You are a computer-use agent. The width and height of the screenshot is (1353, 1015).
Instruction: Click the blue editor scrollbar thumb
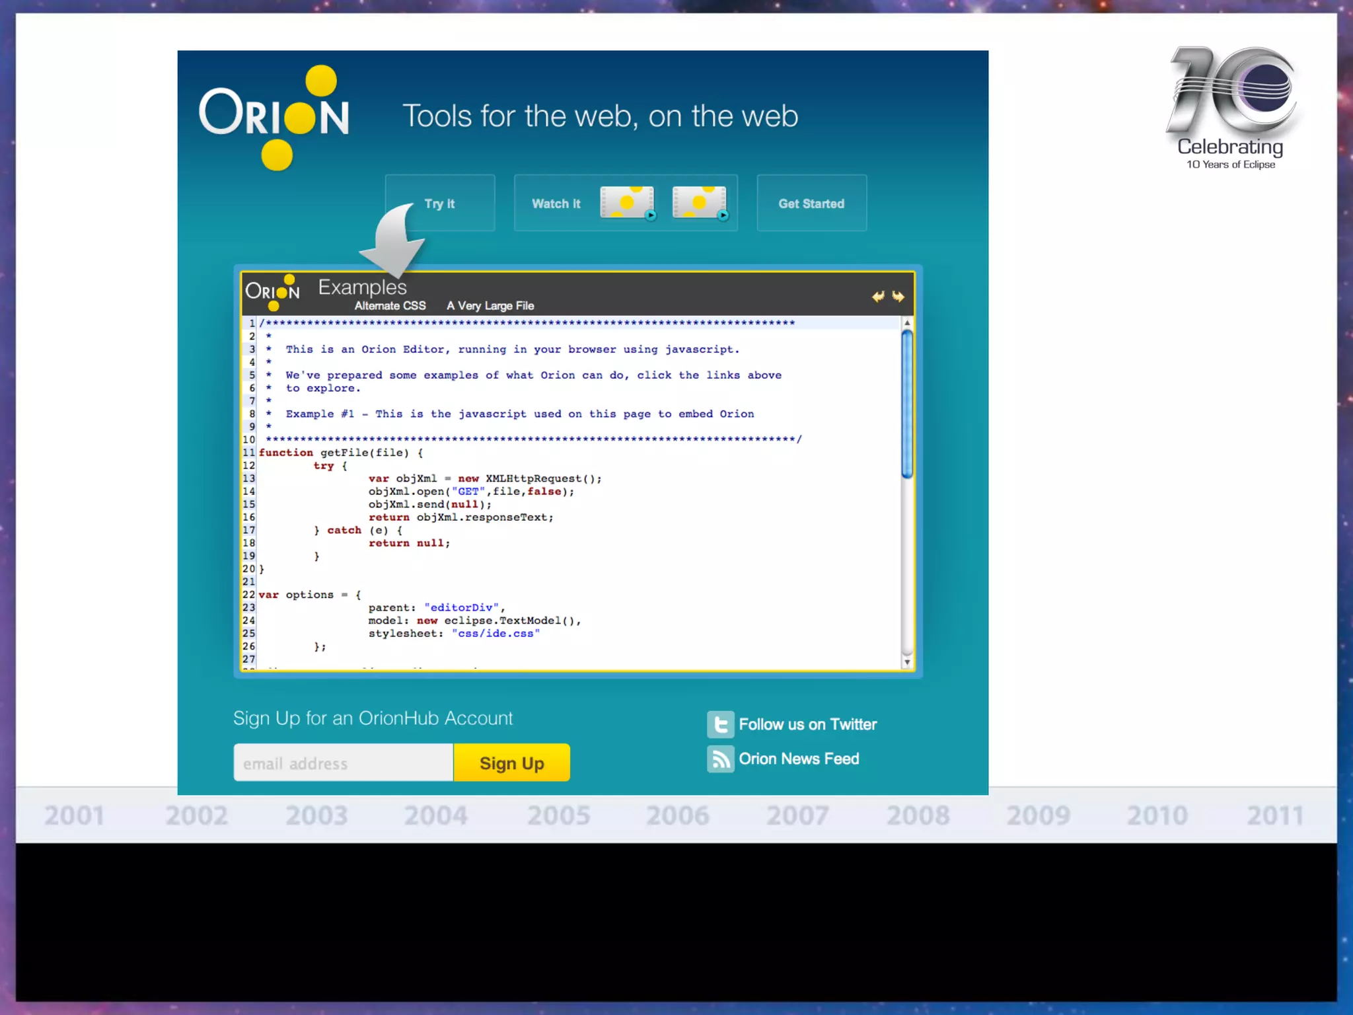(x=907, y=403)
